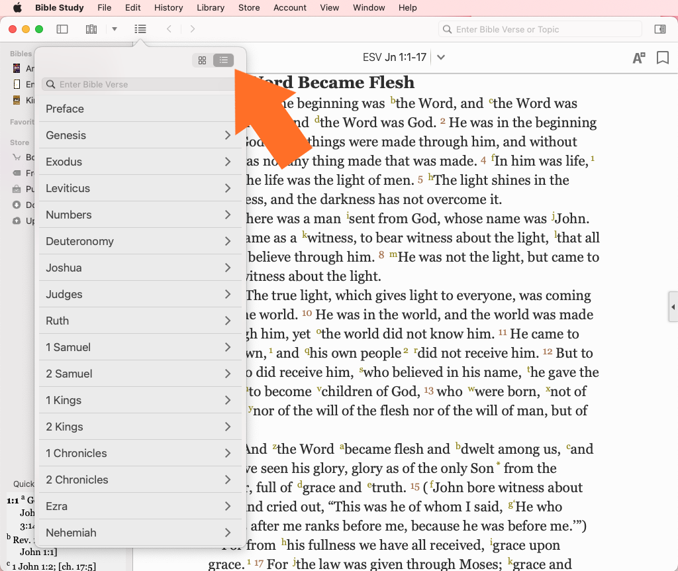This screenshot has height=571, width=678.
Task: Toggle the left sidebar panel icon
Action: coord(62,29)
